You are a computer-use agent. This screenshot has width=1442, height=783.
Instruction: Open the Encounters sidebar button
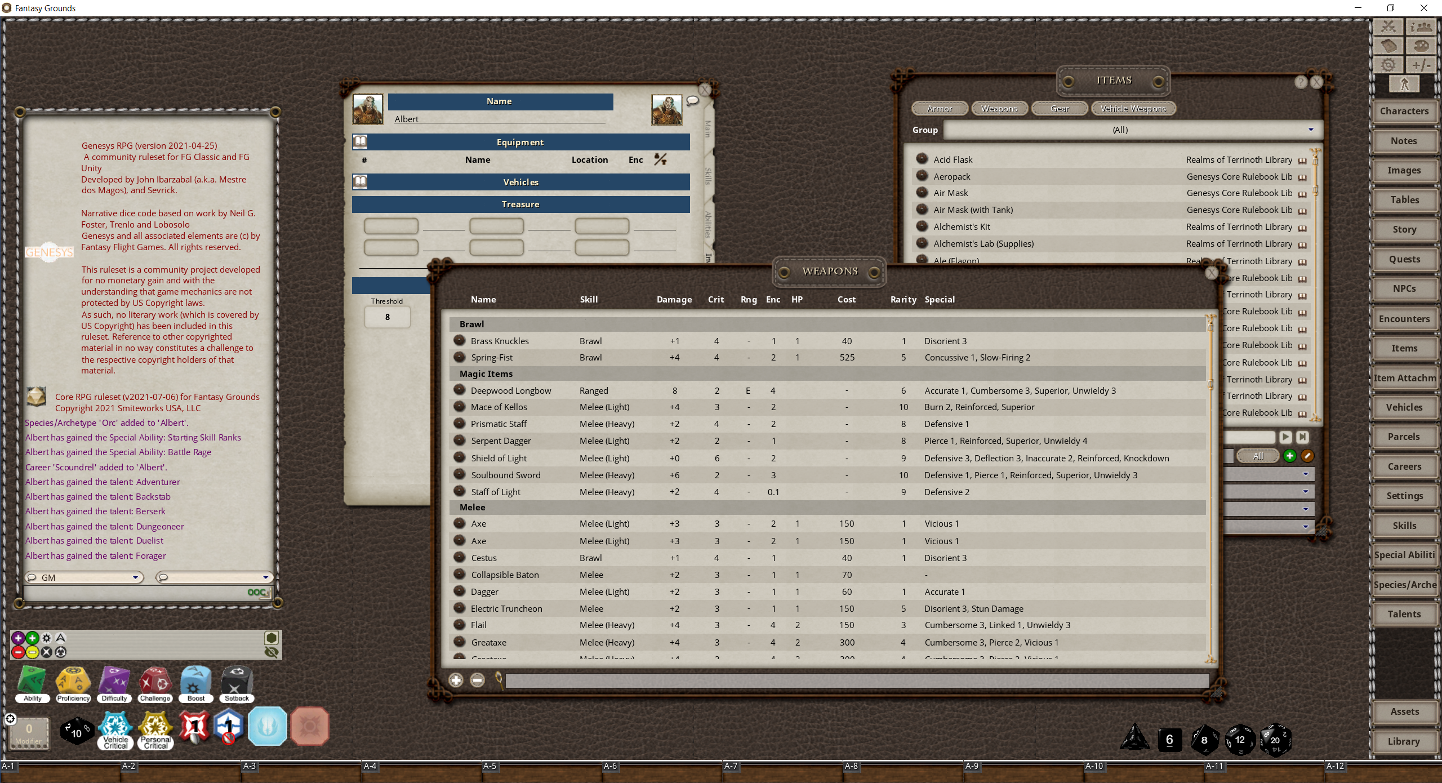coord(1404,319)
